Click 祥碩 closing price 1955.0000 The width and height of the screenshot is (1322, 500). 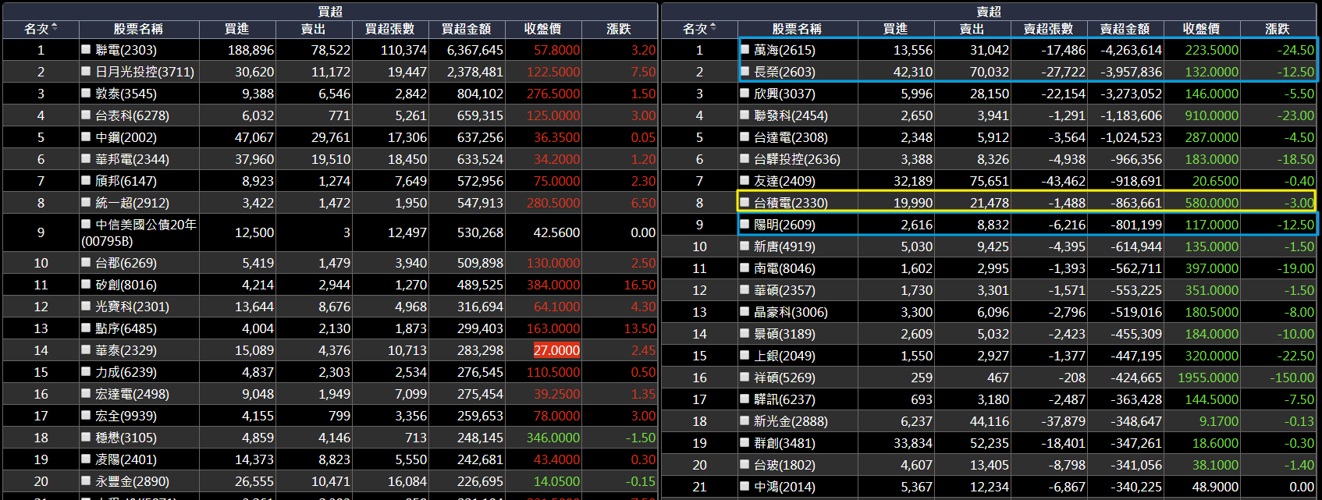tap(1208, 378)
